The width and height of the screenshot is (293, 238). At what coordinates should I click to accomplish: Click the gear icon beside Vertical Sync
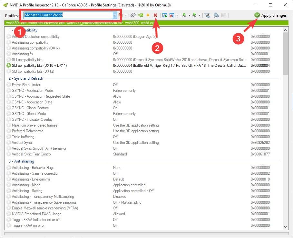pyautogui.click(x=9, y=143)
